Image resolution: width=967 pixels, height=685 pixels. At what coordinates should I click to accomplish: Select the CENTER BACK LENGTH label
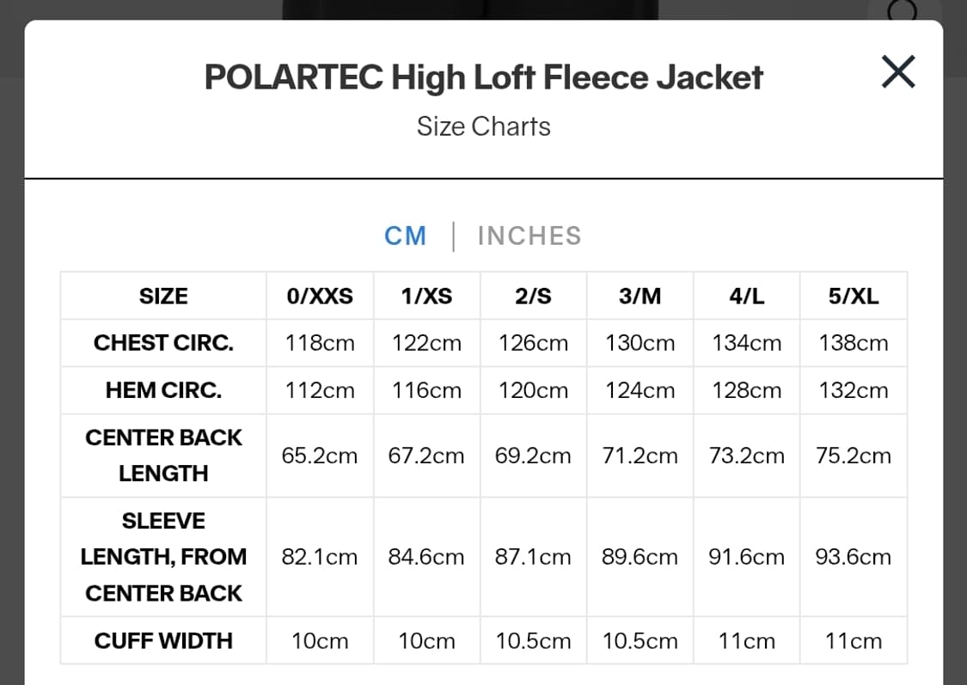pyautogui.click(x=162, y=456)
